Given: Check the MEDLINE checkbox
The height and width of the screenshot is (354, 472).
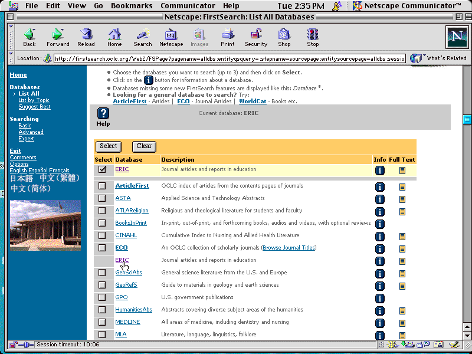Looking at the screenshot, I should click(102, 322).
